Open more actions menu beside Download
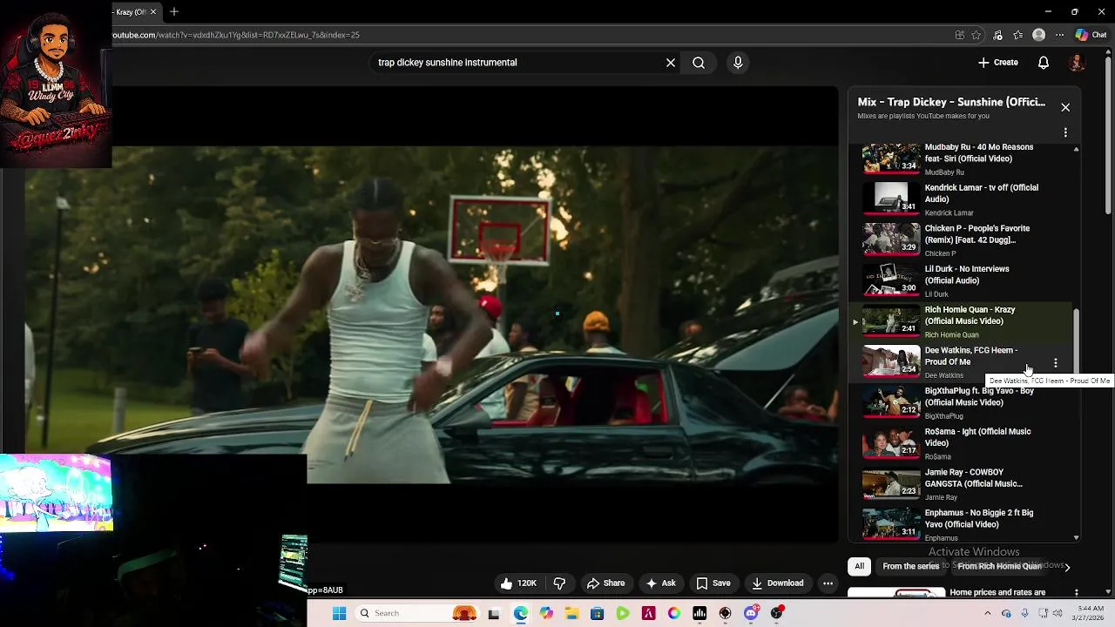 tap(828, 583)
